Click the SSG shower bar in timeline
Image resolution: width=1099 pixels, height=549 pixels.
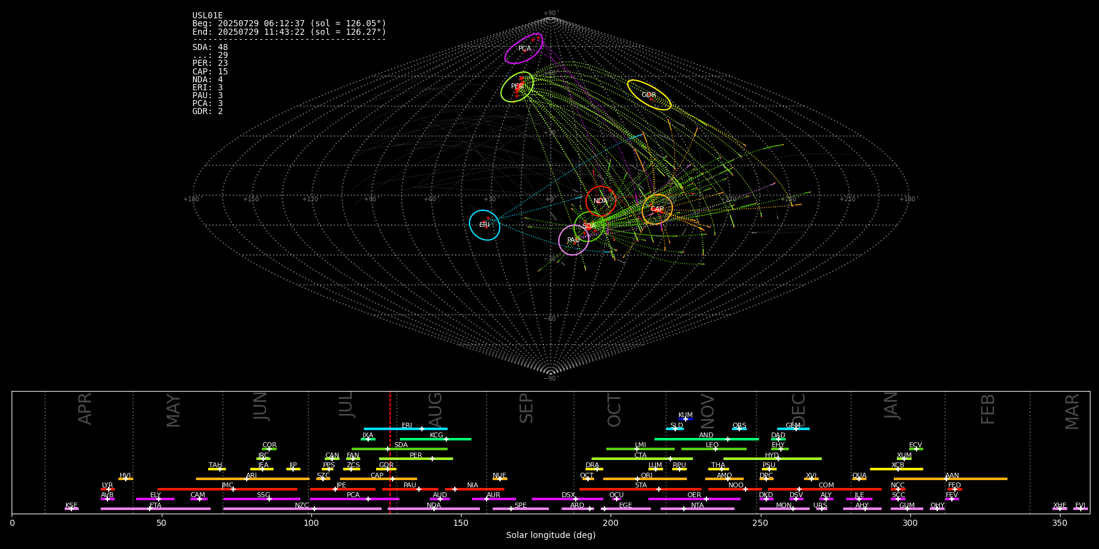pos(262,499)
